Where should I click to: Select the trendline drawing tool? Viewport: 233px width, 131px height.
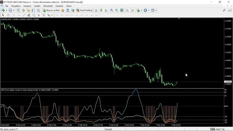[24, 15]
